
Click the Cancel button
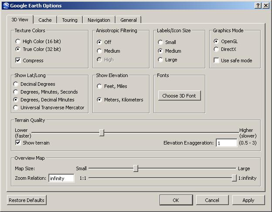[212, 200]
